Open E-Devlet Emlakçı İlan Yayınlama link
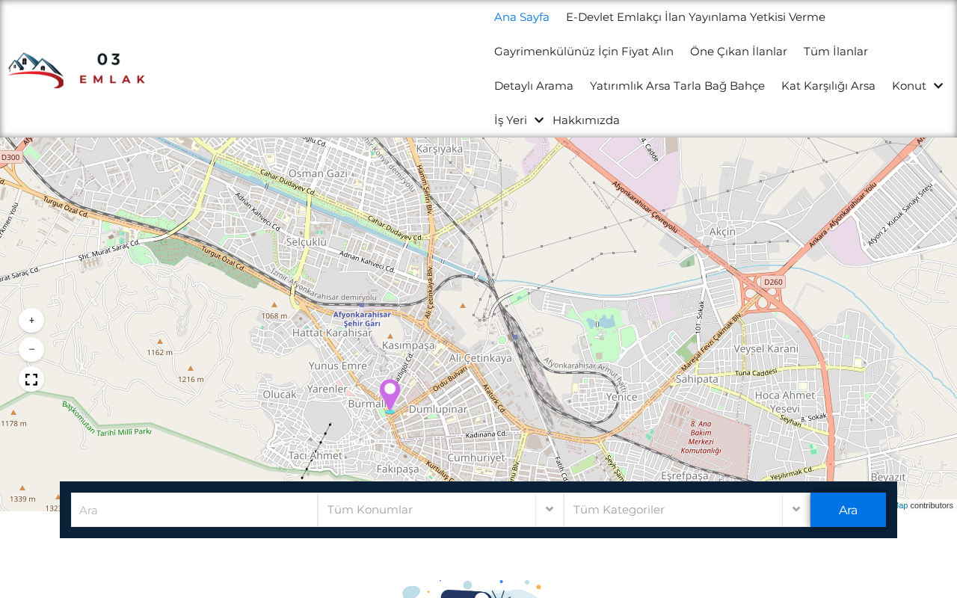This screenshot has height=598, width=957. (x=695, y=17)
